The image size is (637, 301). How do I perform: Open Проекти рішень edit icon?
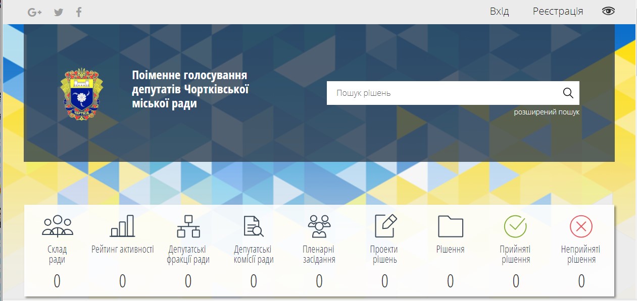tap(385, 226)
